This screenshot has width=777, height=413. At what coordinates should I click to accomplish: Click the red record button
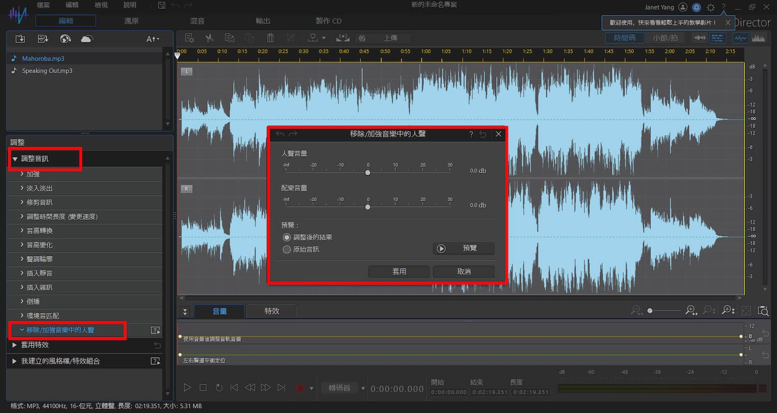[299, 388]
